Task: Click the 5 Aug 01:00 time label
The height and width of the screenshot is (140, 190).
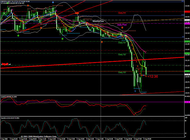Action: [109, 139]
